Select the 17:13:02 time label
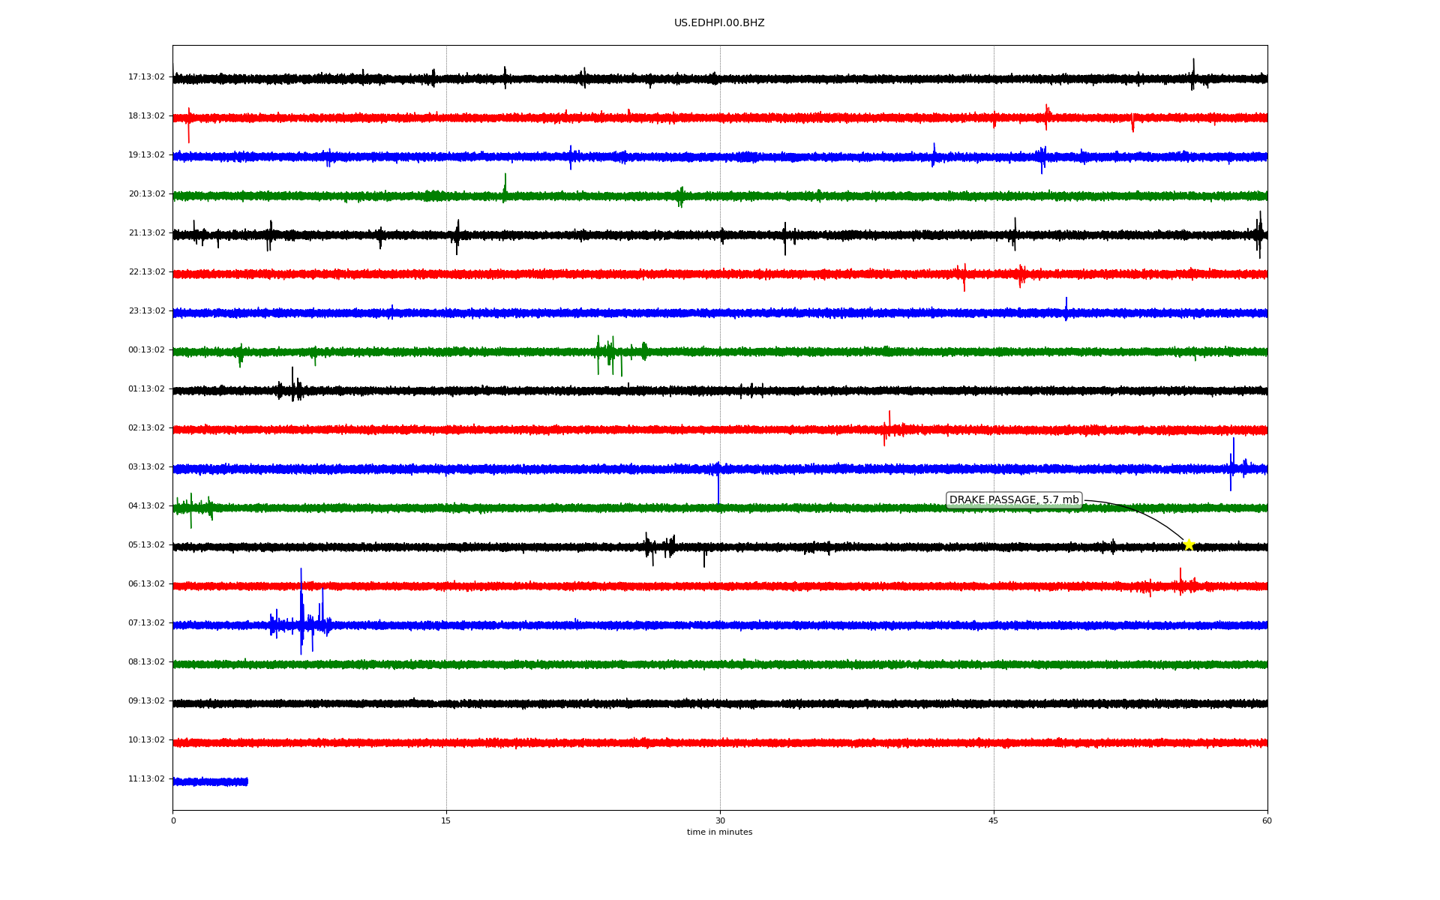1440x900 pixels. [x=146, y=76]
